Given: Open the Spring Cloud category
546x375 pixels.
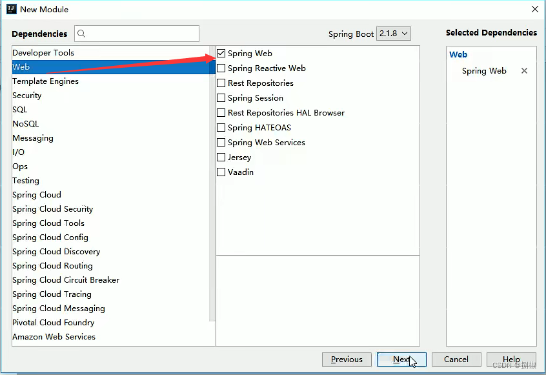Looking at the screenshot, I should click(111, 195).
